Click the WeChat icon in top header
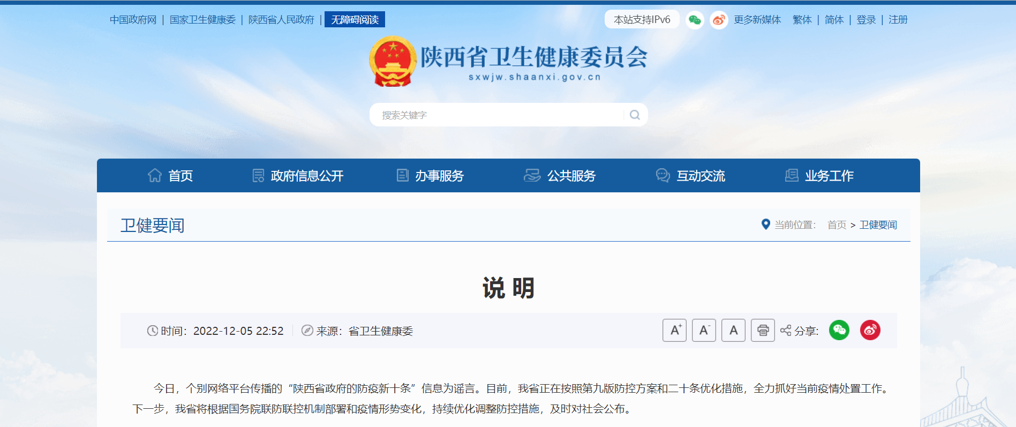 pos(695,20)
